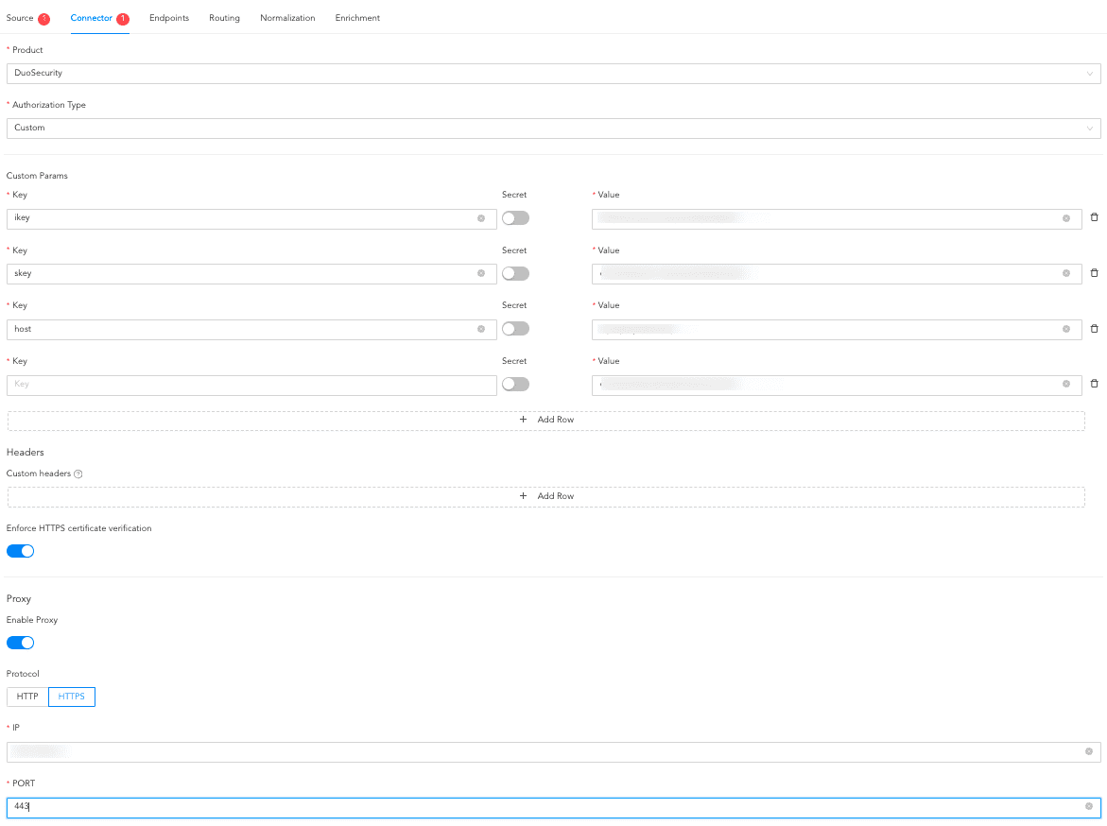Add Row under Custom Params
Viewport: 1107px width, 826px height.
[x=546, y=420]
